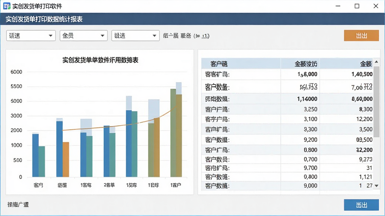Select the 客户数量: row label
385x216 pixels.
[x=217, y=87]
